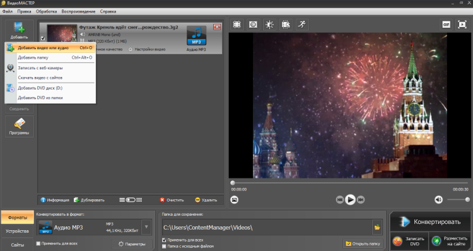The image size is (473, 251).
Task: Click the Открыть папку button
Action: click(x=363, y=244)
